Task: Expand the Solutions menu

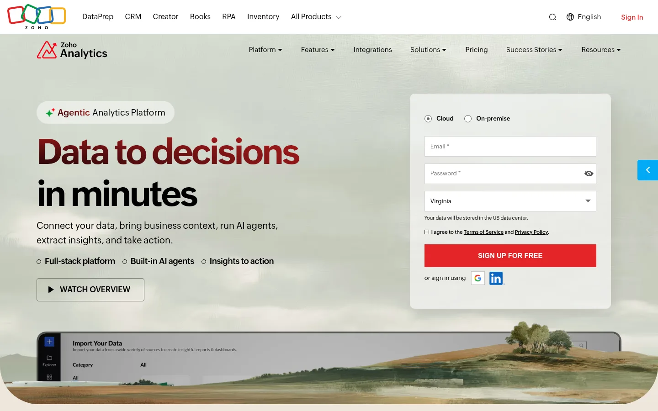Action: [x=428, y=50]
